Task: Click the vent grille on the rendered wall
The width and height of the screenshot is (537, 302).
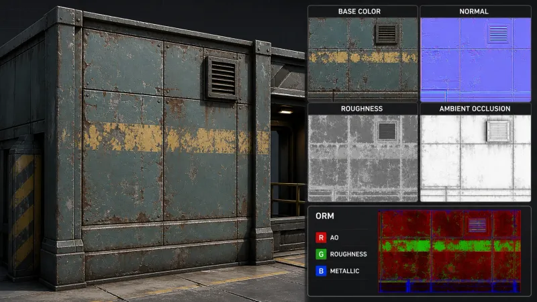Action: point(223,78)
